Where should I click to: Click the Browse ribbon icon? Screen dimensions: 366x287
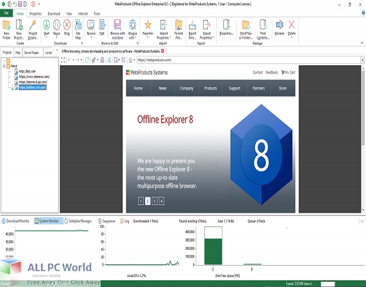click(91, 28)
